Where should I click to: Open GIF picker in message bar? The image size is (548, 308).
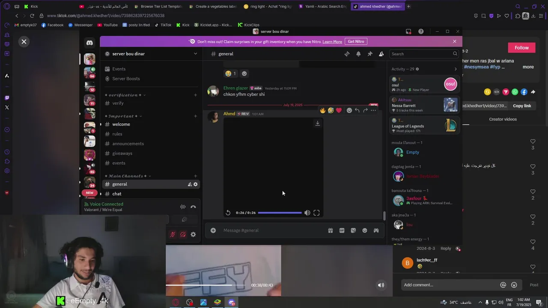pyautogui.click(x=342, y=230)
